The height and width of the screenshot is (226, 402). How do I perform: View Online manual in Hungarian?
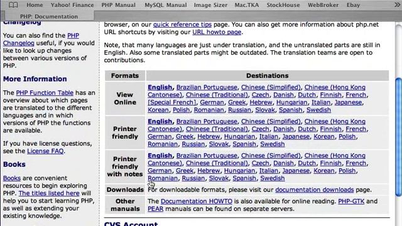tap(291, 102)
